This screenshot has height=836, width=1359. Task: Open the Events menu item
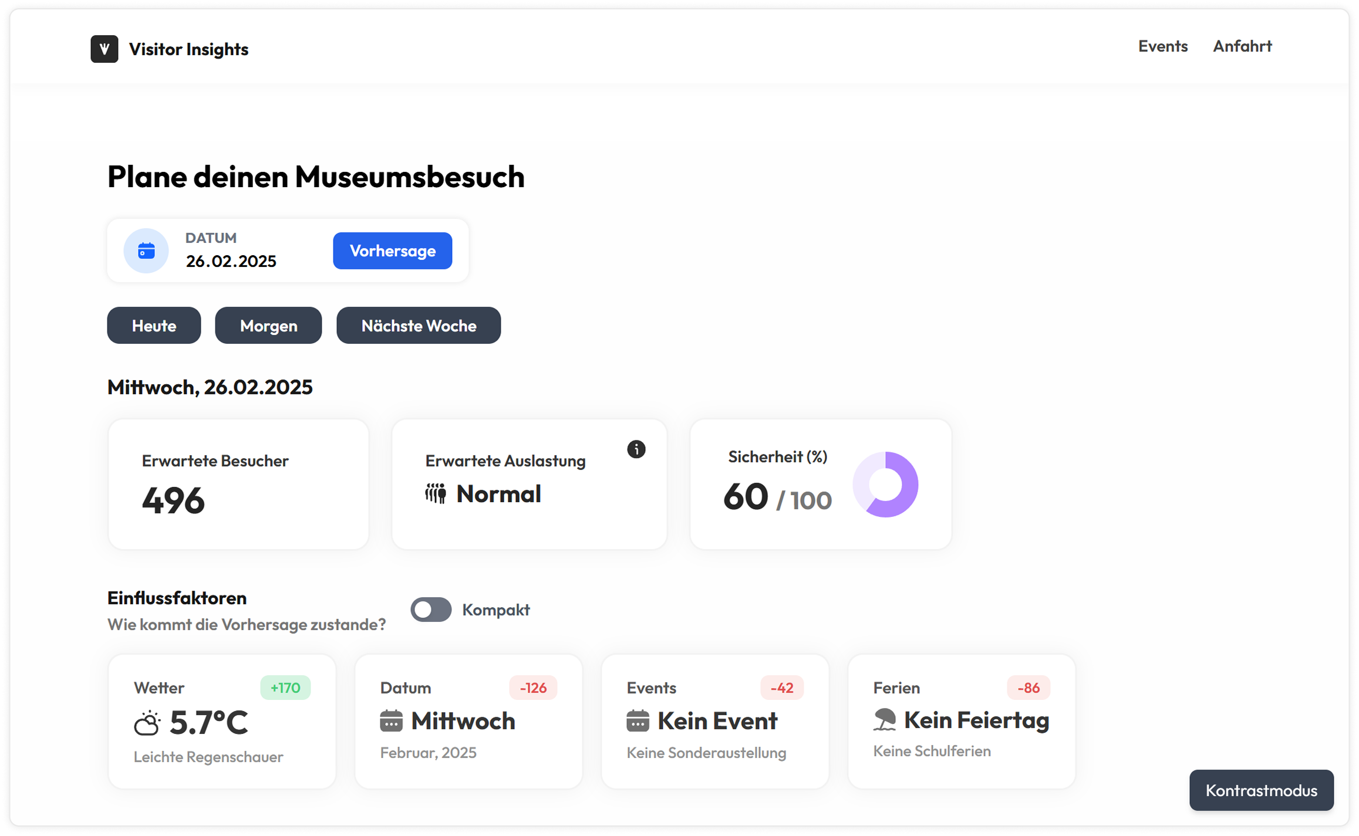[1162, 46]
